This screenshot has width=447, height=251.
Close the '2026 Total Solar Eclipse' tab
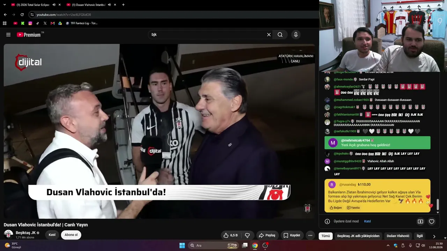tap(60, 5)
